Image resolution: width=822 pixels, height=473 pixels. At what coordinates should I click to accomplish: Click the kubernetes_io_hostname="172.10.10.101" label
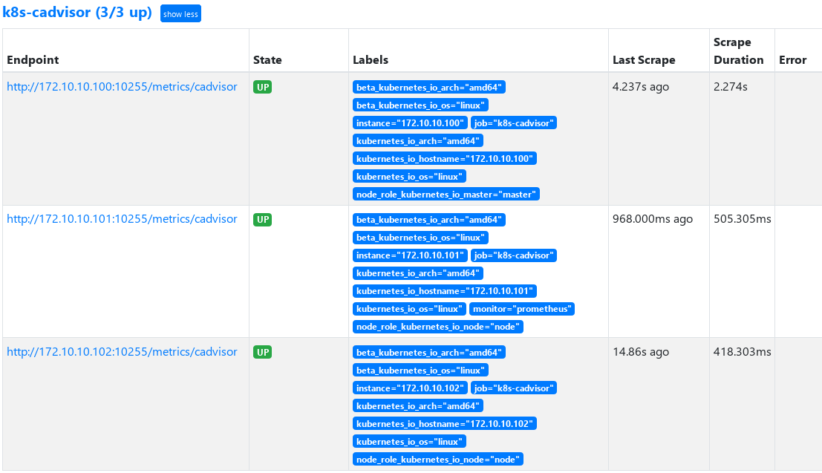(x=445, y=291)
